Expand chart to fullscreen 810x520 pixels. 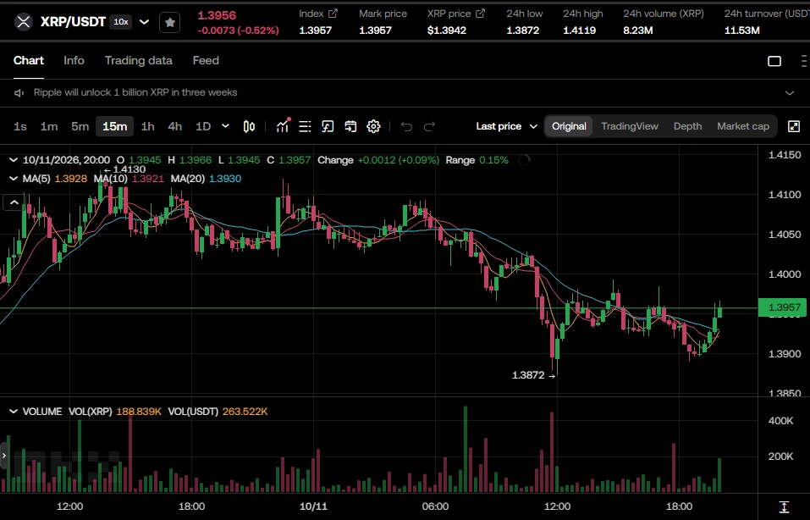coord(794,127)
